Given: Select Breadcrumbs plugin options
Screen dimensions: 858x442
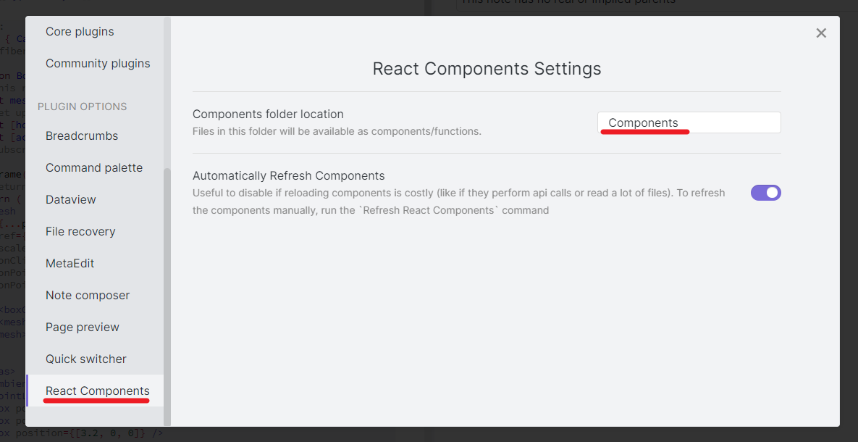Looking at the screenshot, I should point(82,136).
